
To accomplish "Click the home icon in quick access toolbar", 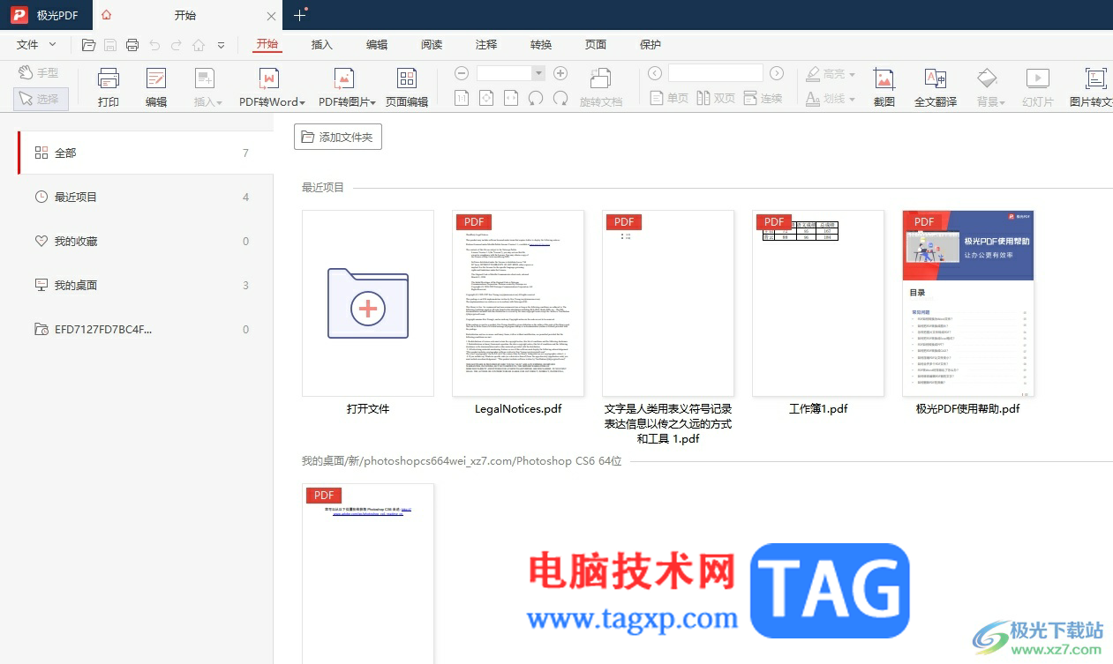I will tap(199, 45).
